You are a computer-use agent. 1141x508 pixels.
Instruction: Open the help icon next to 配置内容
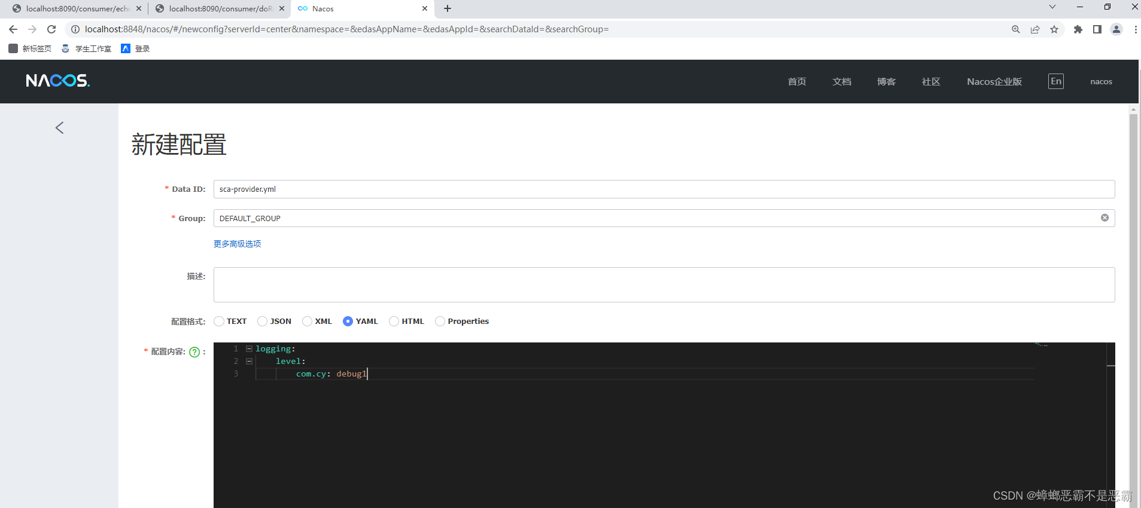coord(194,352)
